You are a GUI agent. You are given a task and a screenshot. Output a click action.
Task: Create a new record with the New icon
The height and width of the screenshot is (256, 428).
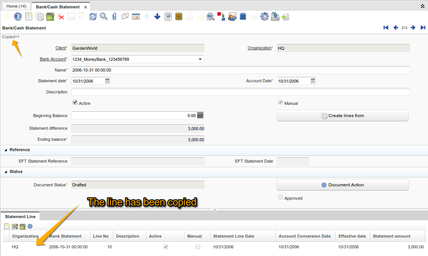28,16
